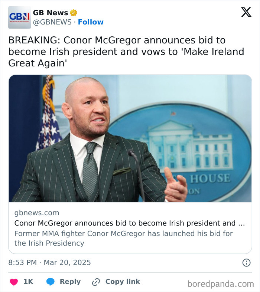
Task: Click the Copy link text
Action: coord(123,282)
